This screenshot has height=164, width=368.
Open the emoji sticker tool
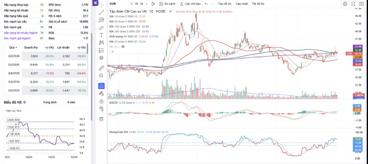coord(101,58)
